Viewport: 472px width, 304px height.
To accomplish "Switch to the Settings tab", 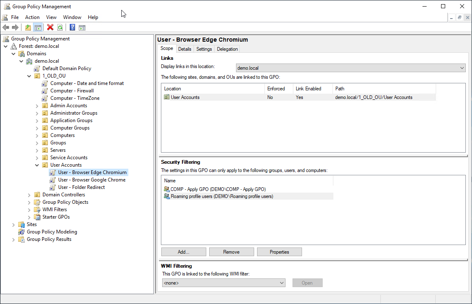I will point(204,49).
